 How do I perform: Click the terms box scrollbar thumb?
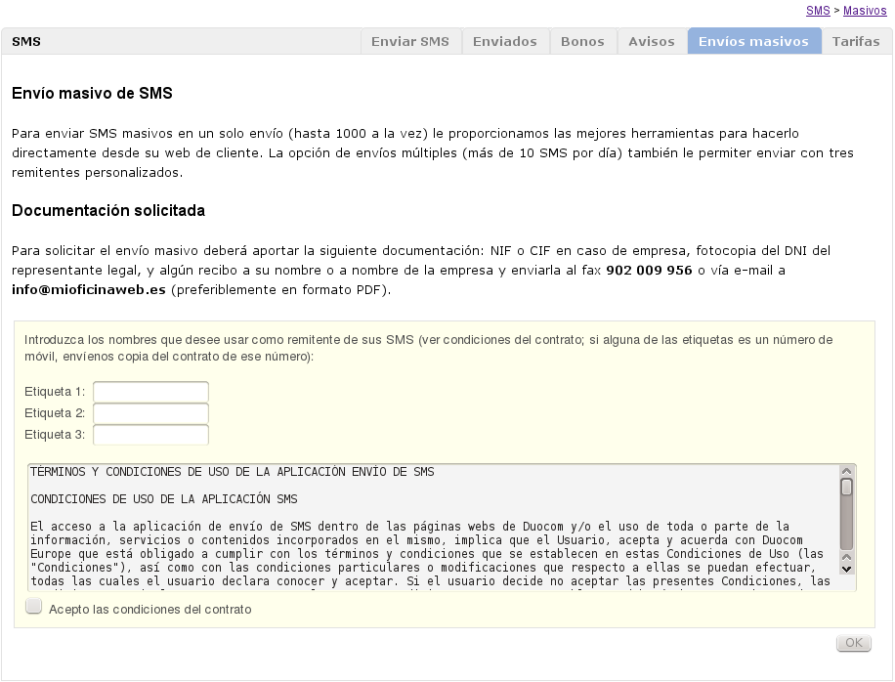pos(846,488)
